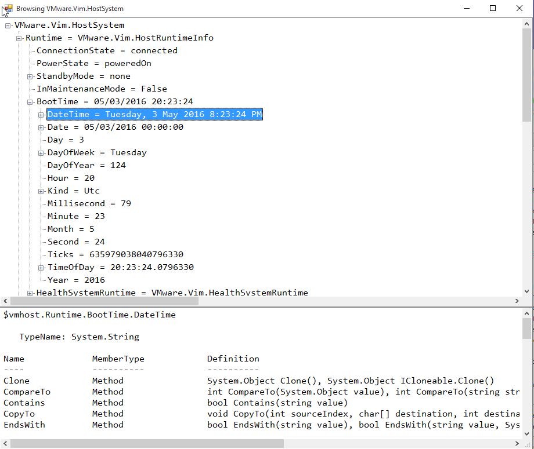Viewport: 534px width, 449px height.
Task: Click the output pane scroll down arrow
Action: click(x=526, y=434)
